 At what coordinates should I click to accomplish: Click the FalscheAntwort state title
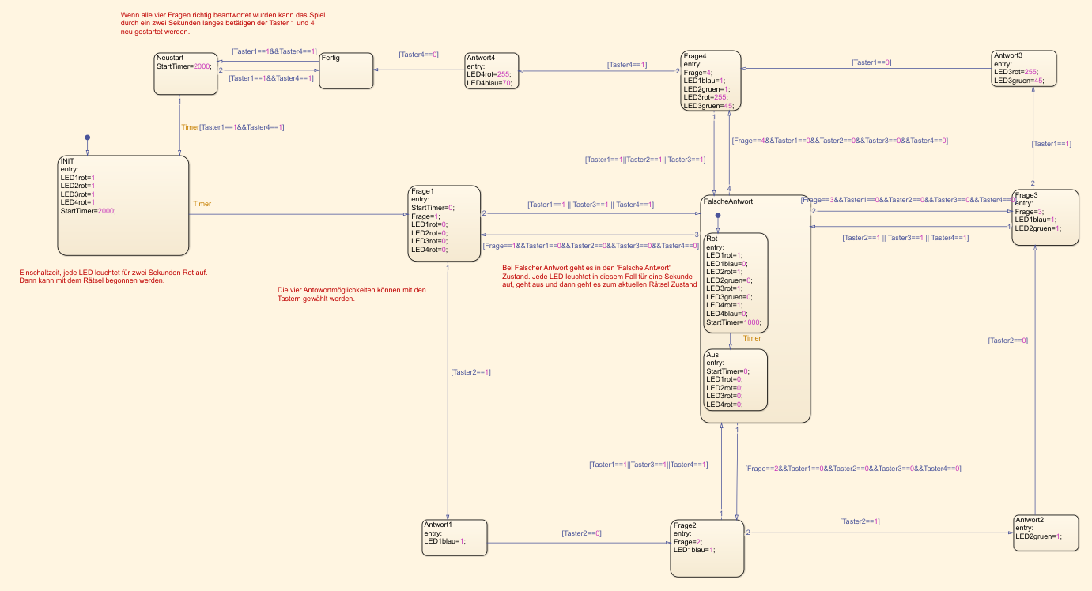(x=727, y=201)
